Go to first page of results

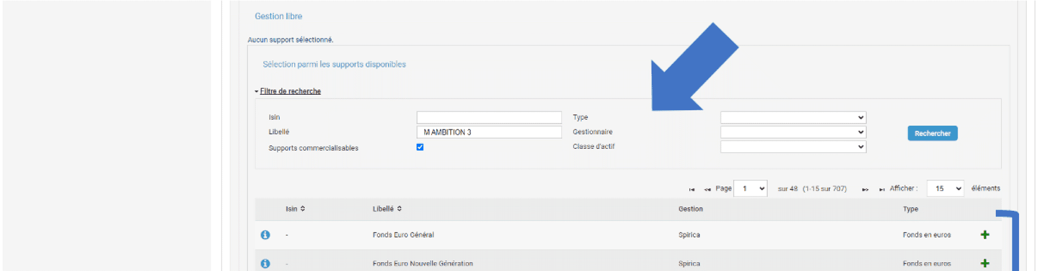coord(692,189)
